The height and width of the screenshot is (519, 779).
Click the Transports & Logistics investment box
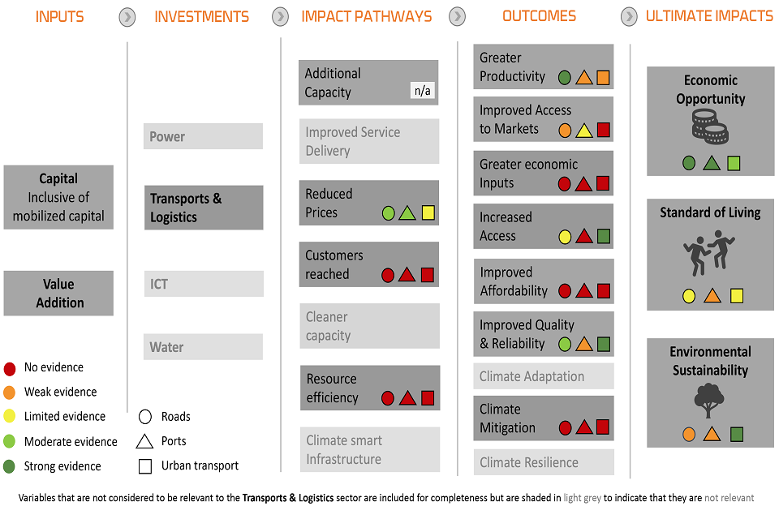click(x=204, y=208)
